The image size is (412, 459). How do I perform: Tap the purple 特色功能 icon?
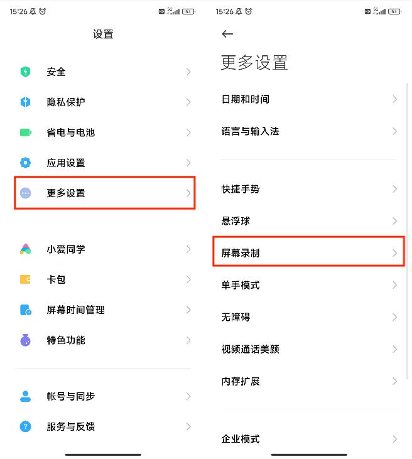point(25,340)
